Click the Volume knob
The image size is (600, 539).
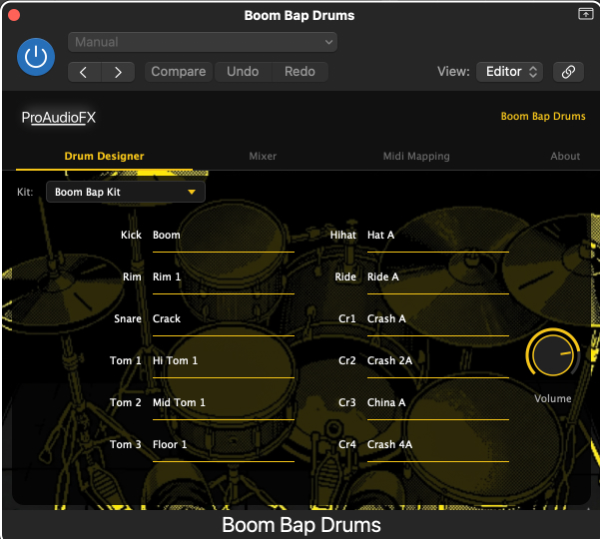coord(552,354)
